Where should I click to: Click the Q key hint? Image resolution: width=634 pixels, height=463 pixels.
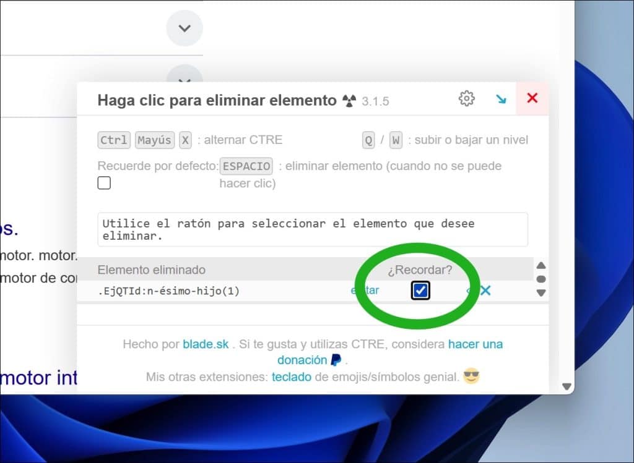point(368,140)
